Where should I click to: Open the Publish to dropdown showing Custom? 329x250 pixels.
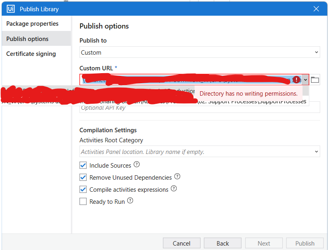pos(317,52)
